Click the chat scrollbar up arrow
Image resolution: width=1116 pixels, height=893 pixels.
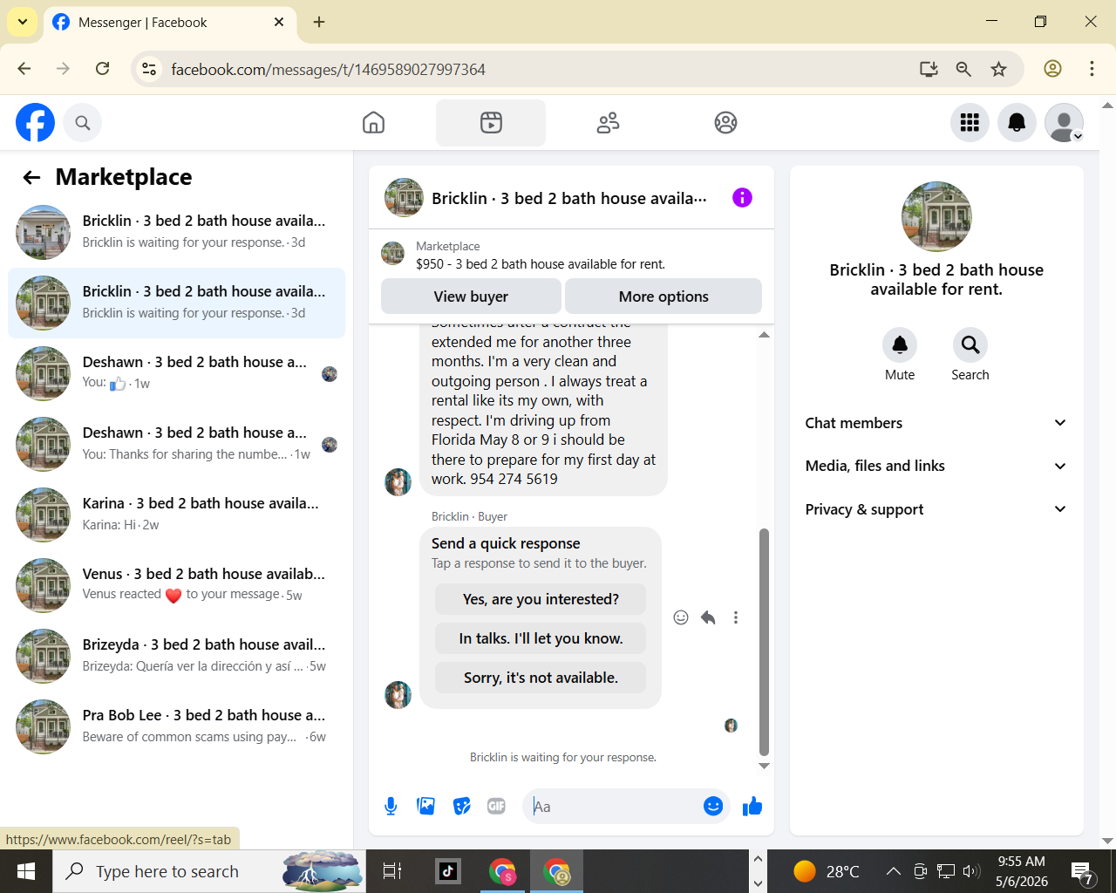point(764,335)
